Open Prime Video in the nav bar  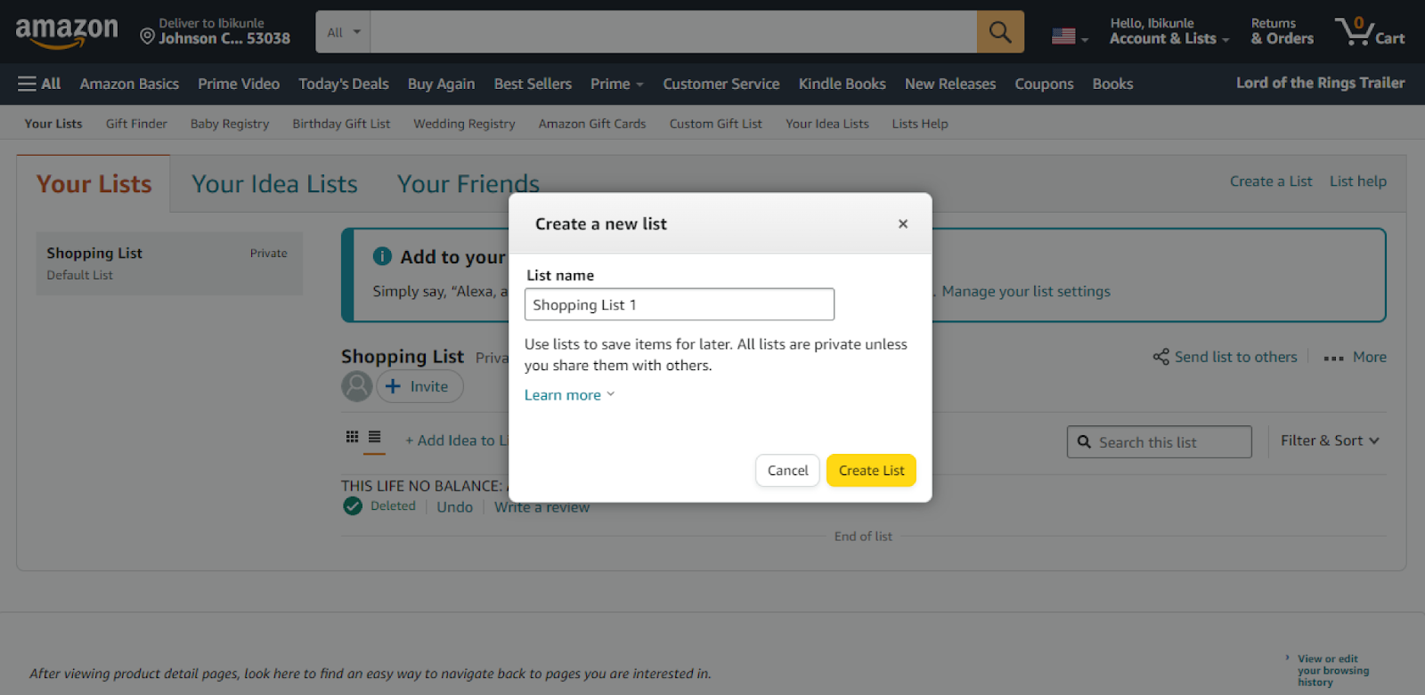click(239, 84)
